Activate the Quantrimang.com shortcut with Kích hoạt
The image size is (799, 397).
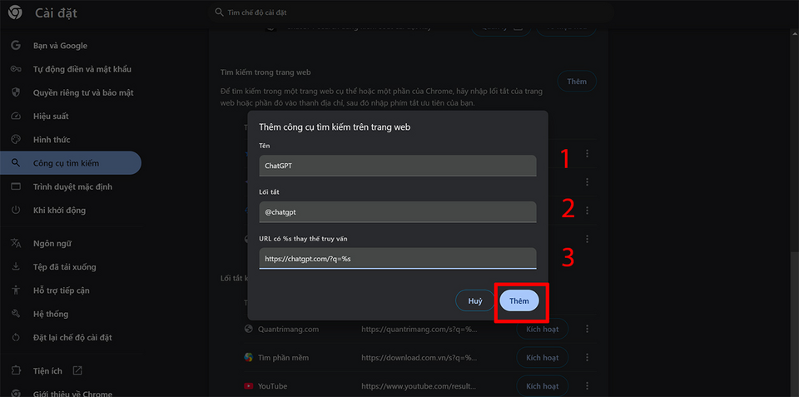point(542,330)
